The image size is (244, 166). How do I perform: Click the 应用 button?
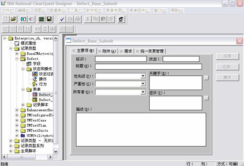(227, 56)
